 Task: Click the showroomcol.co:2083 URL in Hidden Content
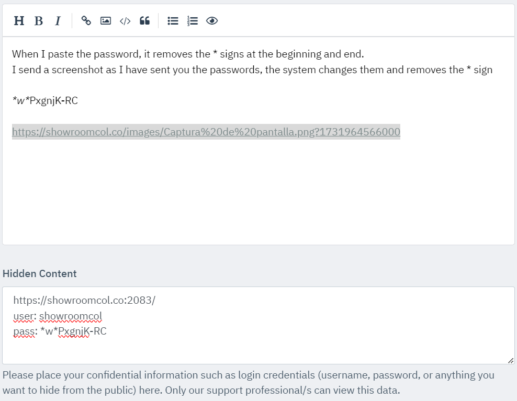[x=84, y=300]
